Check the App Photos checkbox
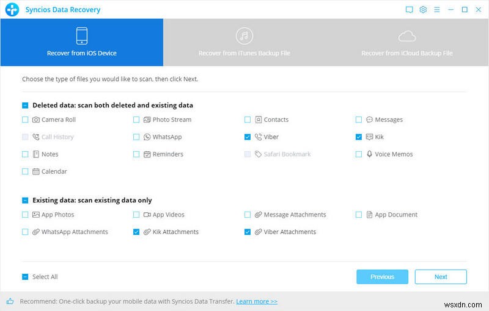This screenshot has width=489, height=311. click(x=25, y=215)
